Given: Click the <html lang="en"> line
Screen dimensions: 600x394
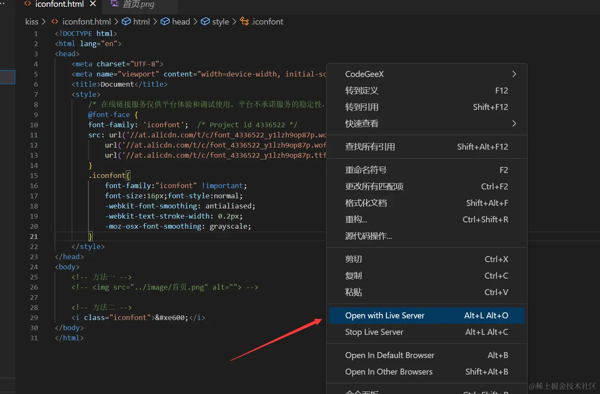Looking at the screenshot, I should tap(88, 44).
